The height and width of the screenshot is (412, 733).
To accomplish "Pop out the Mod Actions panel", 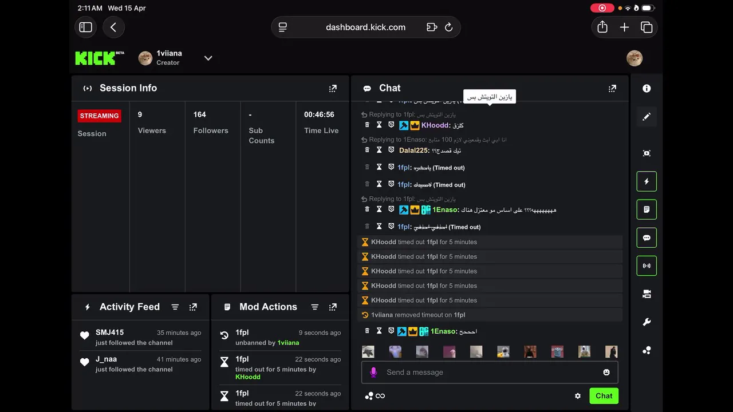I will (333, 307).
